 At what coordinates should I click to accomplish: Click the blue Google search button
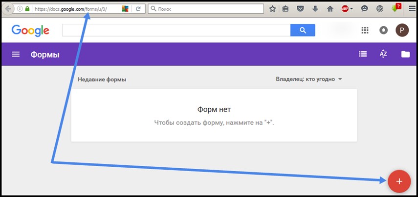(303, 30)
